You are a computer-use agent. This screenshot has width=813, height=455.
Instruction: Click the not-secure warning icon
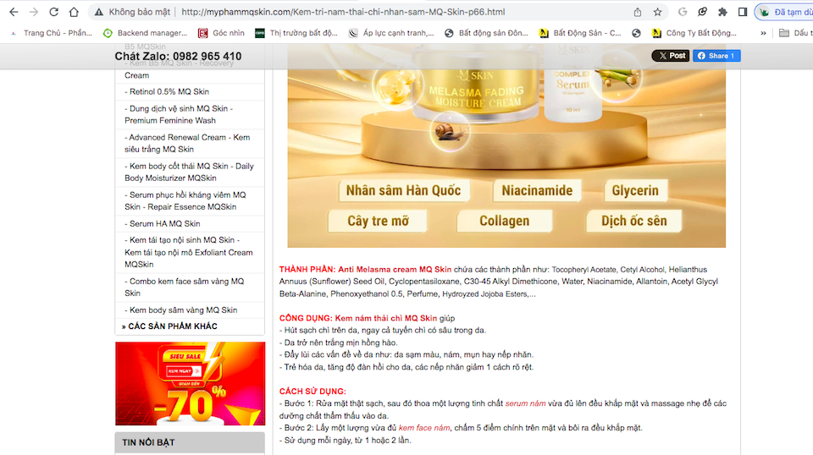pos(98,12)
